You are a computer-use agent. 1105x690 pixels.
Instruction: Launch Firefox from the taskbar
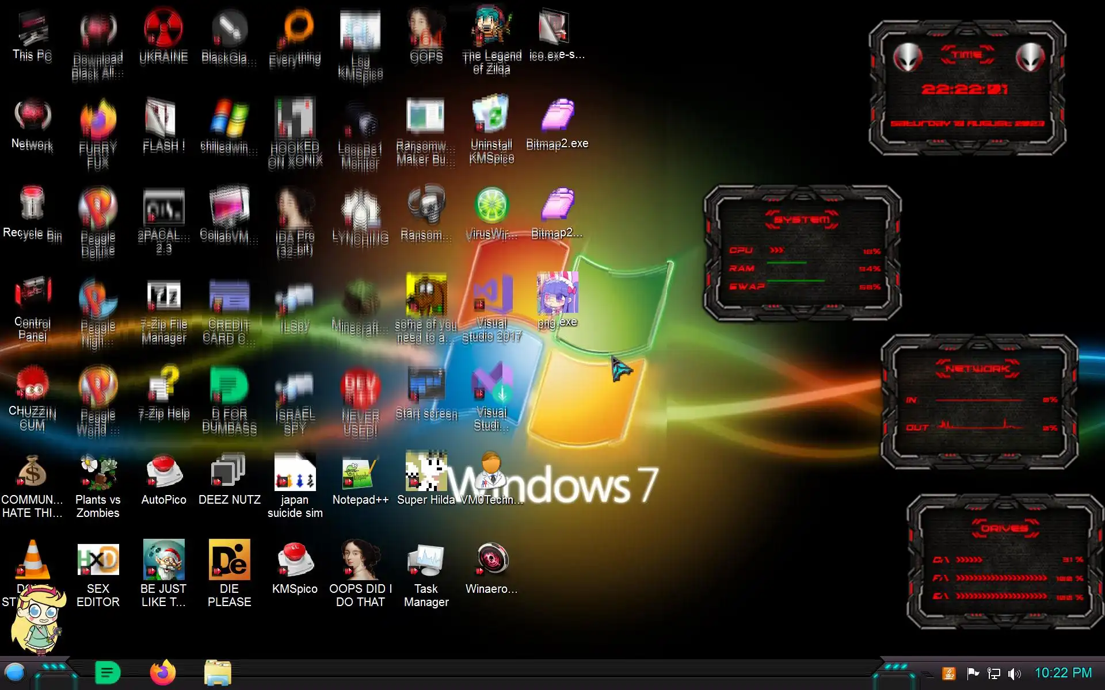163,672
